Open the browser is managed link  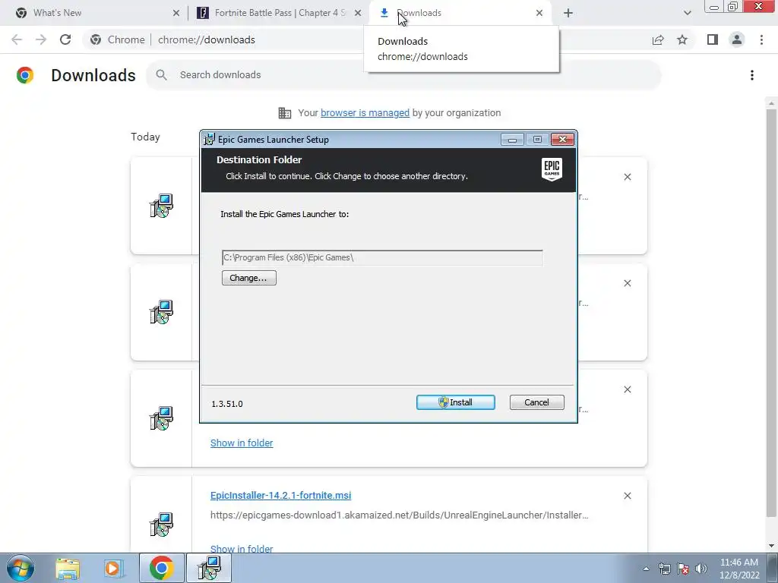[365, 113]
